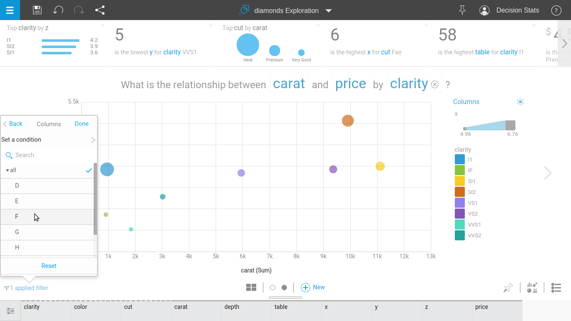Select the filled circle marker option
571x321 pixels.
[x=284, y=288]
